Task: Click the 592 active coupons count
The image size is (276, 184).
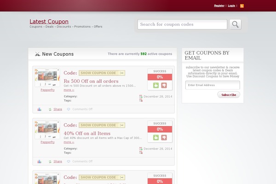Action: click(144, 54)
